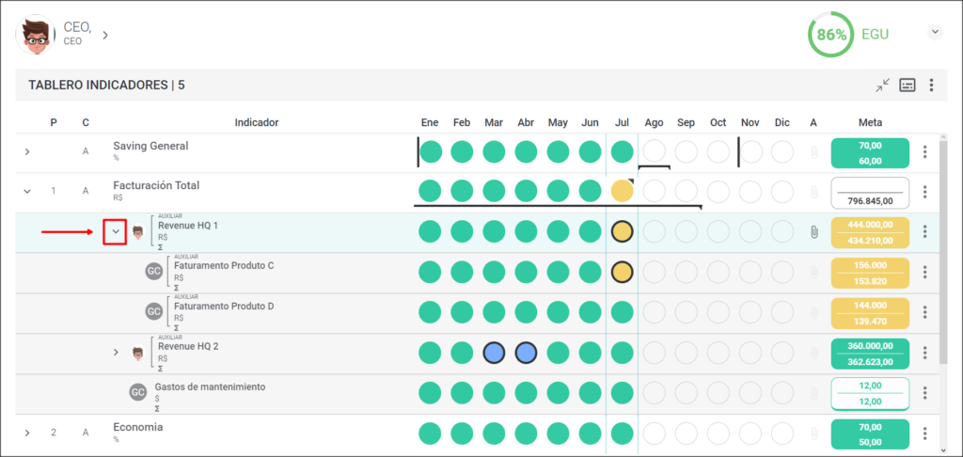Click the CEO avatar picture
963x457 pixels.
[35, 35]
